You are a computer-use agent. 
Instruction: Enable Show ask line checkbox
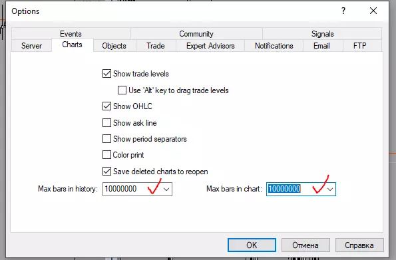coord(106,122)
